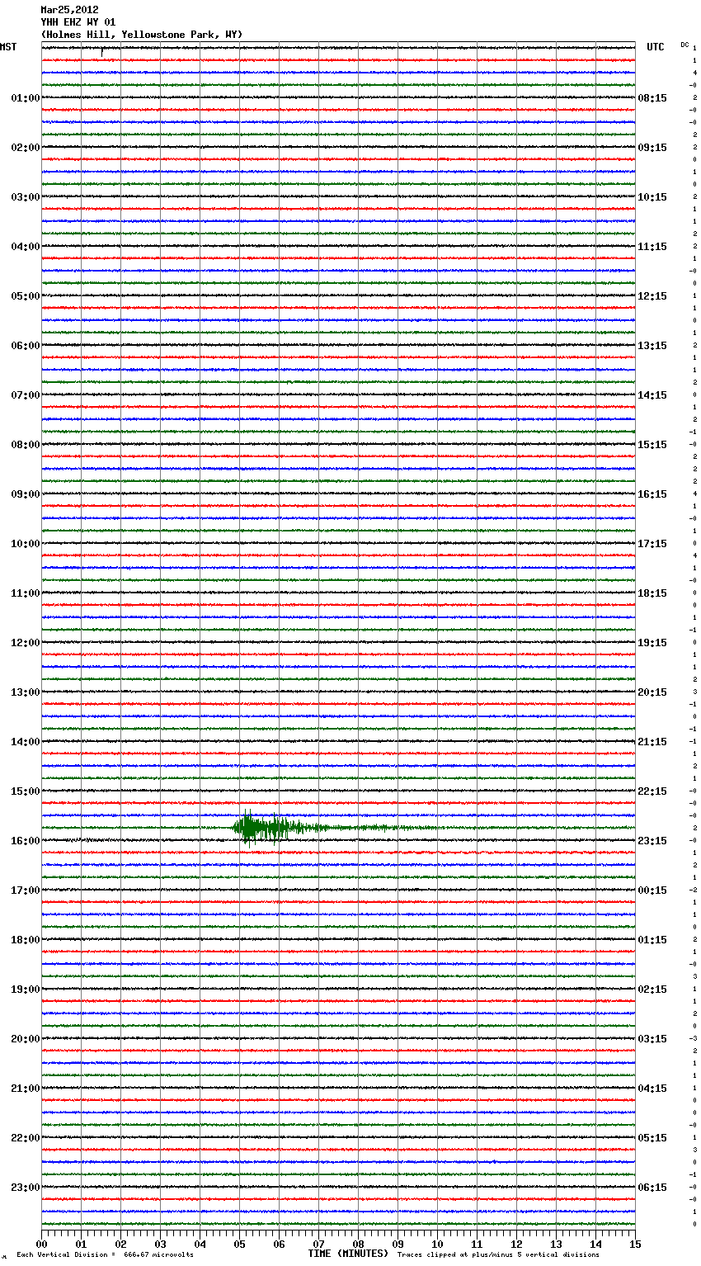
Task: Click the 05:15 UTC time label
Action: [652, 1138]
